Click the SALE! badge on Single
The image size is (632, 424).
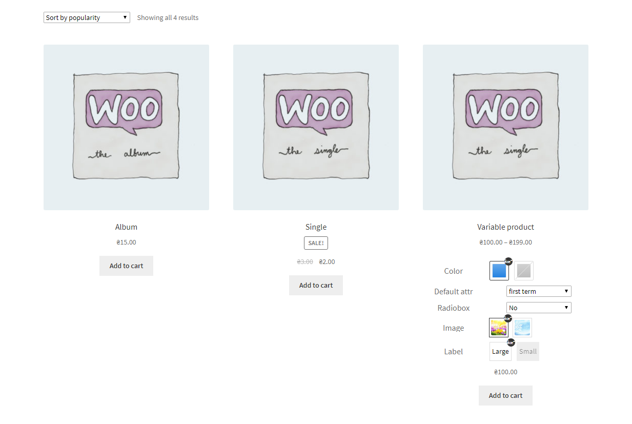[x=316, y=243]
